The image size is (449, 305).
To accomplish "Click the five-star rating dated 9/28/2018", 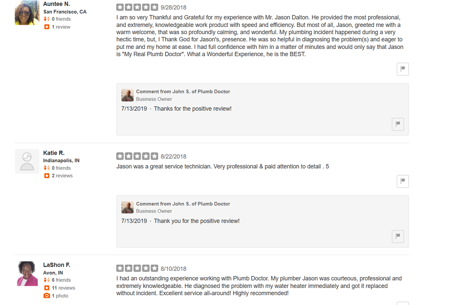I will pos(137,7).
